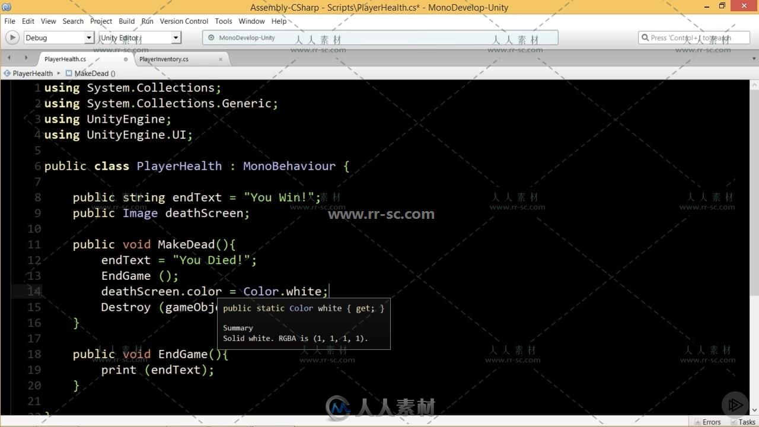Click on 'print (endText);' in line 19
759x427 pixels.
click(x=158, y=369)
